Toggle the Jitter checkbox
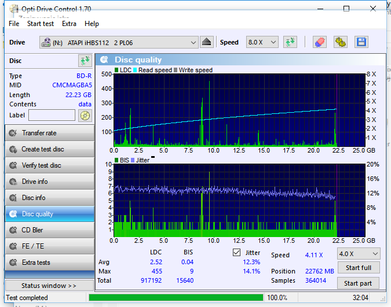This screenshot has width=391, height=307. click(x=236, y=253)
